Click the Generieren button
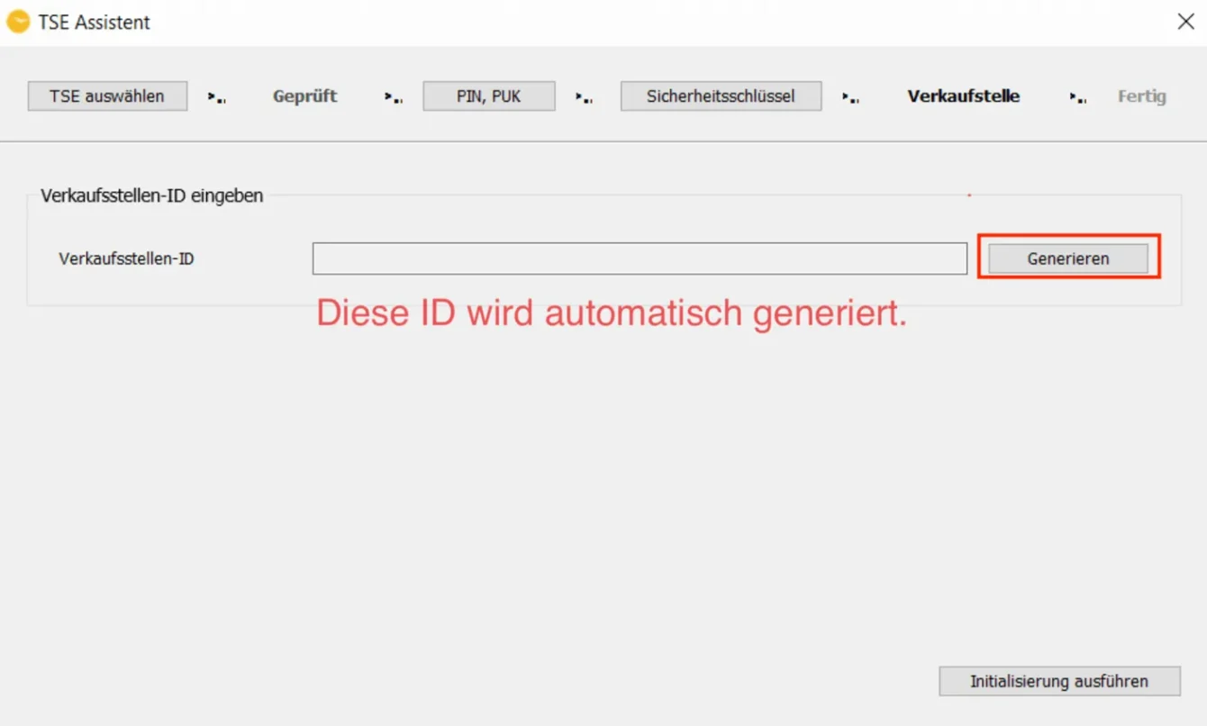The image size is (1207, 726). tap(1068, 259)
